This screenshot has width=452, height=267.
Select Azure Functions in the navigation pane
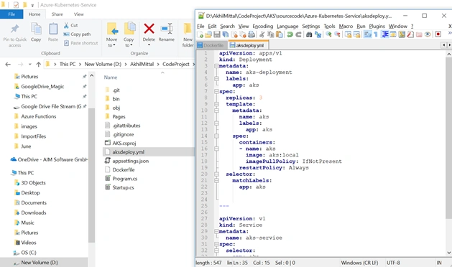(x=38, y=116)
